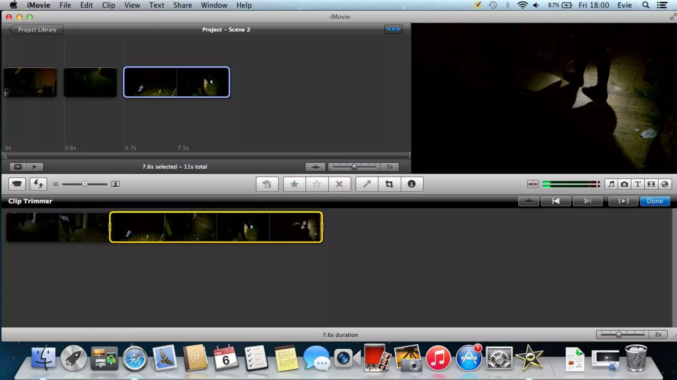Open the Window menu

[214, 5]
